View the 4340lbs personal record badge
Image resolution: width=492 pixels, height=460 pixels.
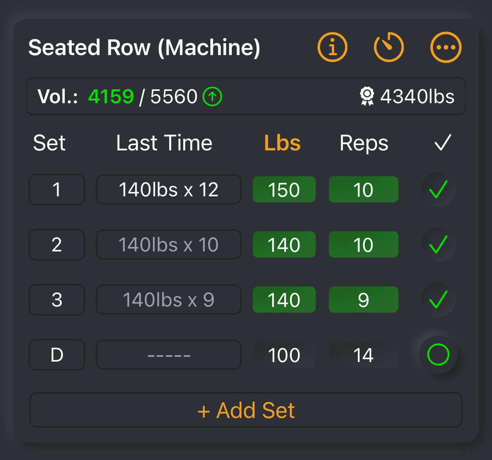click(x=407, y=97)
